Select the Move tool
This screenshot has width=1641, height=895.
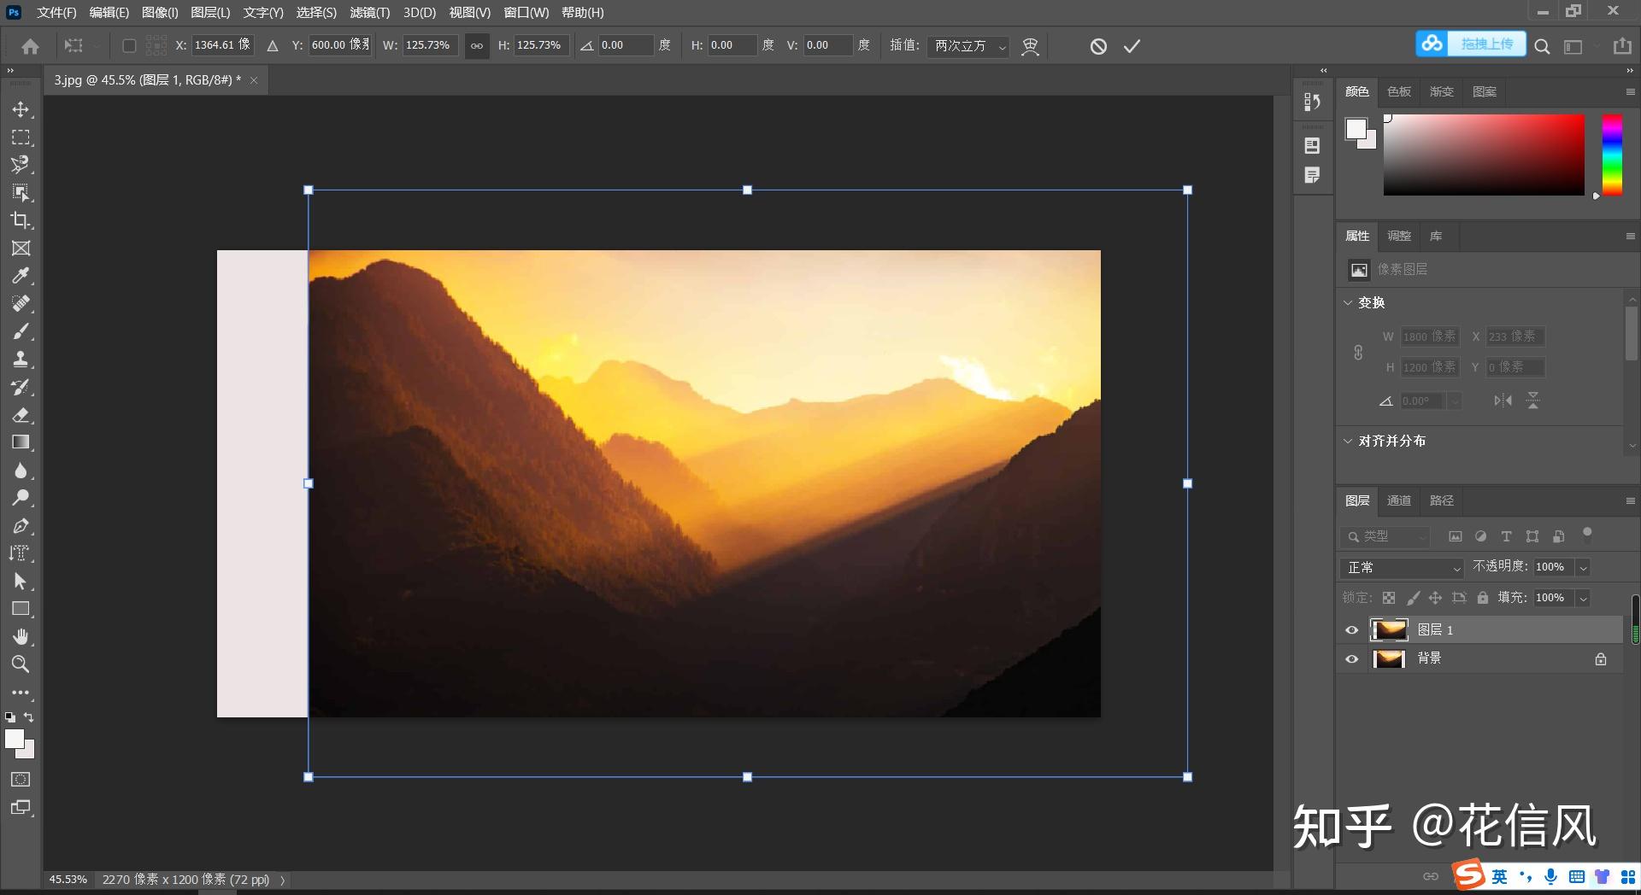(x=21, y=109)
